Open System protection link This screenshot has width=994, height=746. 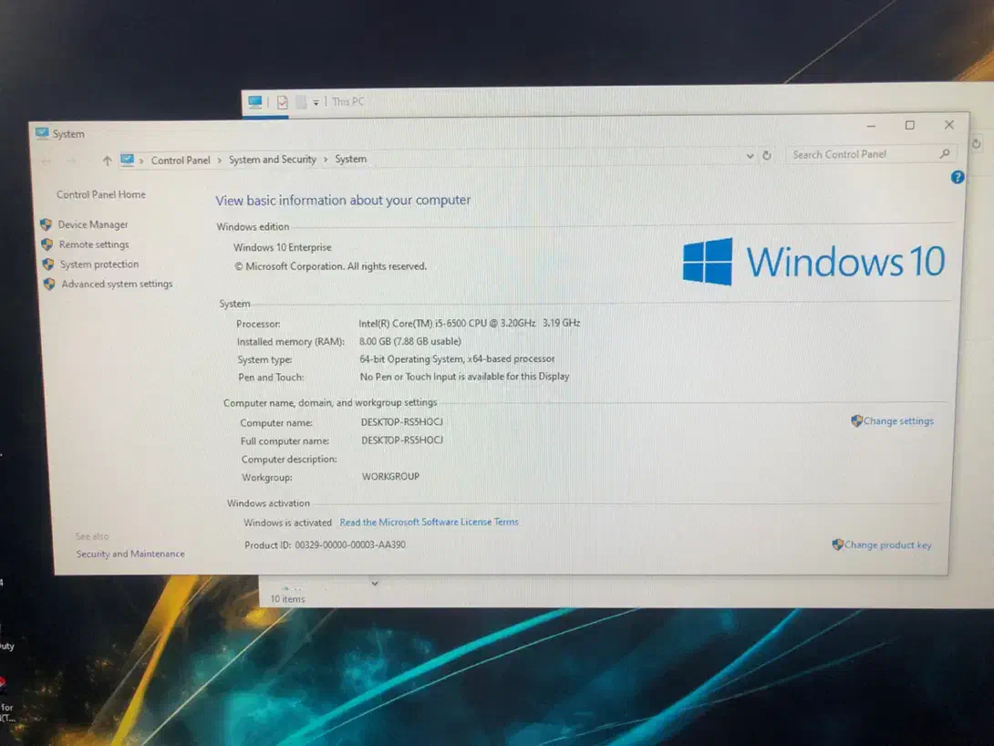[x=98, y=264]
